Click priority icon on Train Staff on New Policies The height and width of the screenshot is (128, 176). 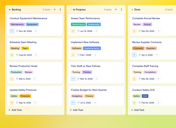73,79
